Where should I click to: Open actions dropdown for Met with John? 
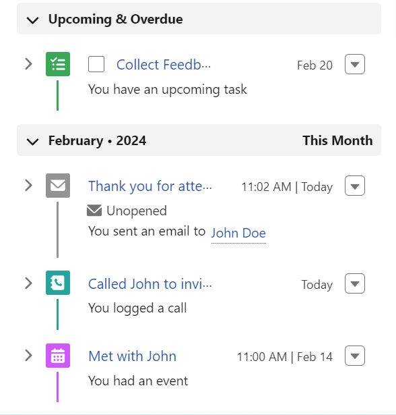tap(355, 356)
